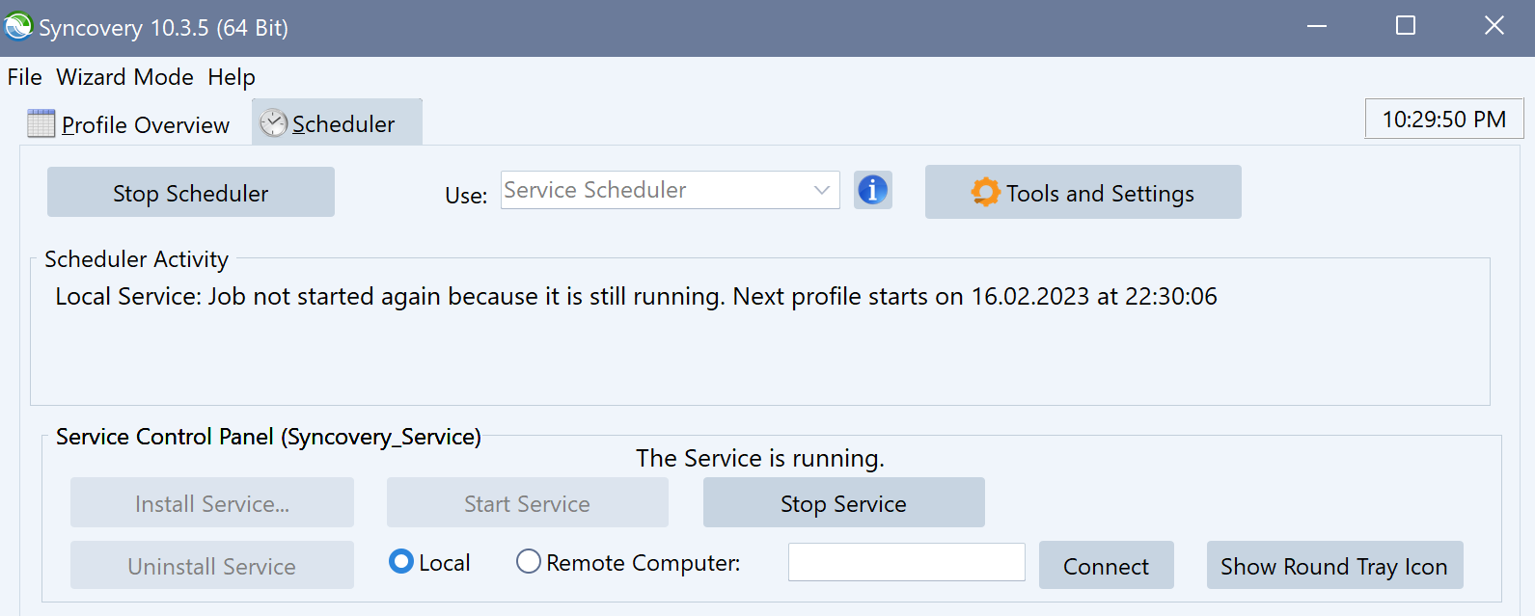Click the blue info icon
The width and height of the screenshot is (1535, 616).
pos(872,190)
